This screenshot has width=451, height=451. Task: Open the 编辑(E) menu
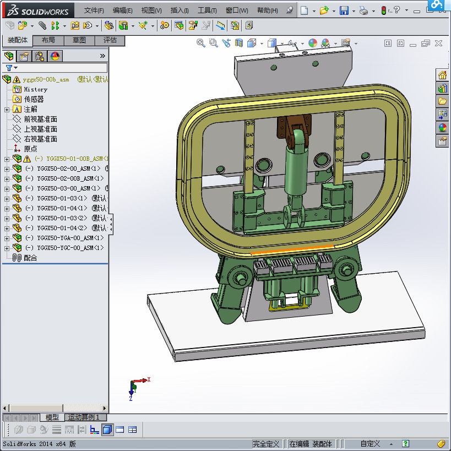click(x=123, y=10)
